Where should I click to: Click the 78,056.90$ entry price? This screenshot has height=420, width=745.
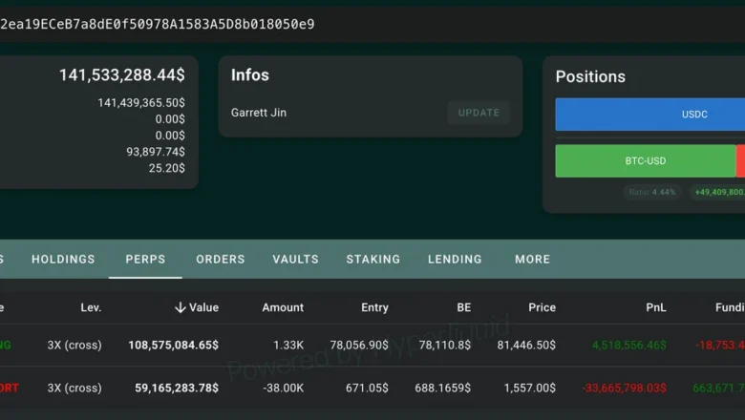tap(359, 345)
